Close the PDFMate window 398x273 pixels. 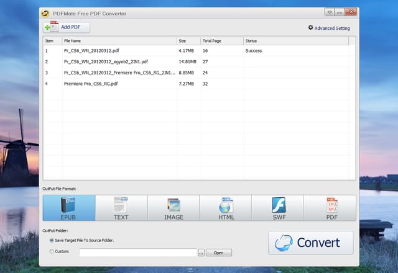tap(351, 12)
